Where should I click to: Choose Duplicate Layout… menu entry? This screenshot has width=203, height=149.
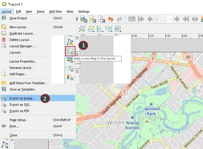click(38, 33)
